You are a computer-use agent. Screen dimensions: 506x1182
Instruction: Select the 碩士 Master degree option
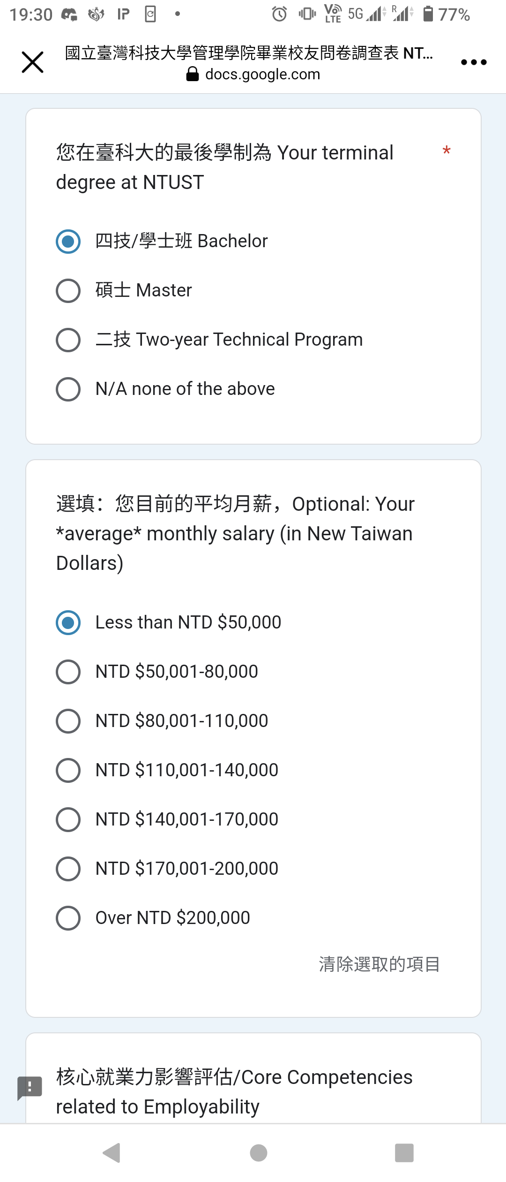pyautogui.click(x=124, y=290)
